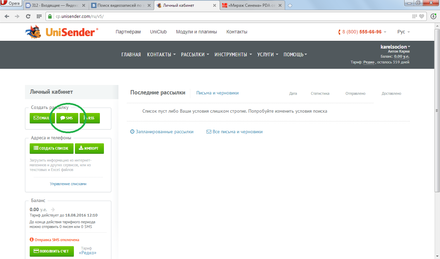Open the UniClub link
The image size is (440, 259).
pyautogui.click(x=159, y=32)
